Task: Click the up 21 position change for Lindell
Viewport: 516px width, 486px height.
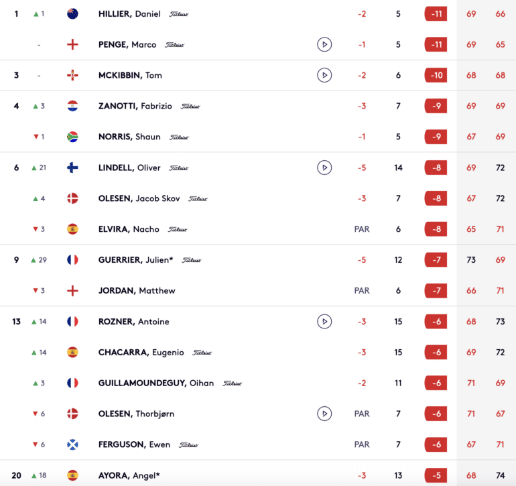Action: (39, 168)
